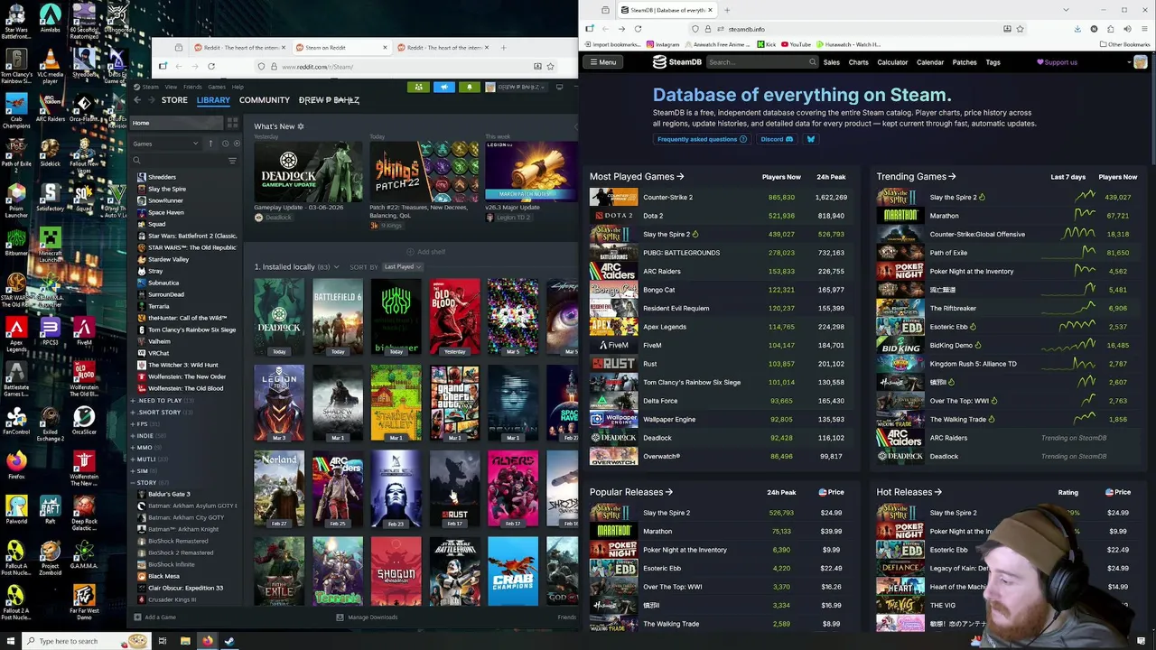Reload the steamdb.info page
Image resolution: width=1156 pixels, height=650 pixels.
tap(638, 29)
